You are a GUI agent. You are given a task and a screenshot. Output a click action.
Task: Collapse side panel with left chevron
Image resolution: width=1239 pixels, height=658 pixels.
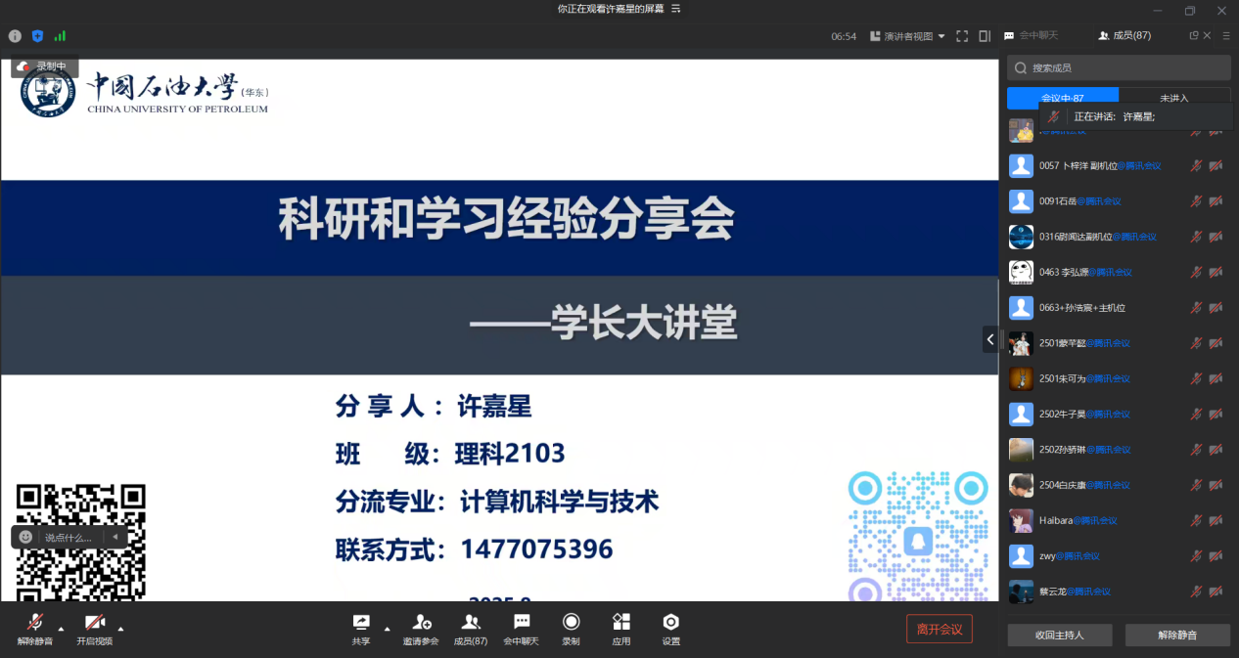click(990, 339)
